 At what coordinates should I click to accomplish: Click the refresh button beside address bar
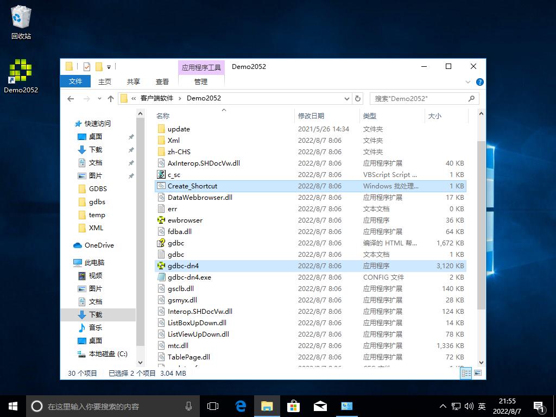[x=357, y=99]
